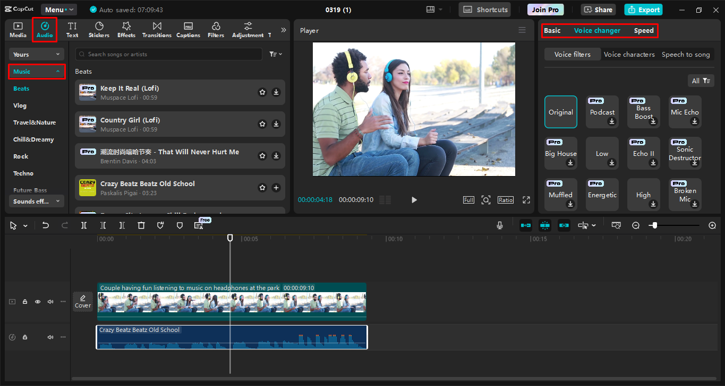Favorite the Keep It Real (Lofi) track
The image size is (725, 386).
click(262, 92)
